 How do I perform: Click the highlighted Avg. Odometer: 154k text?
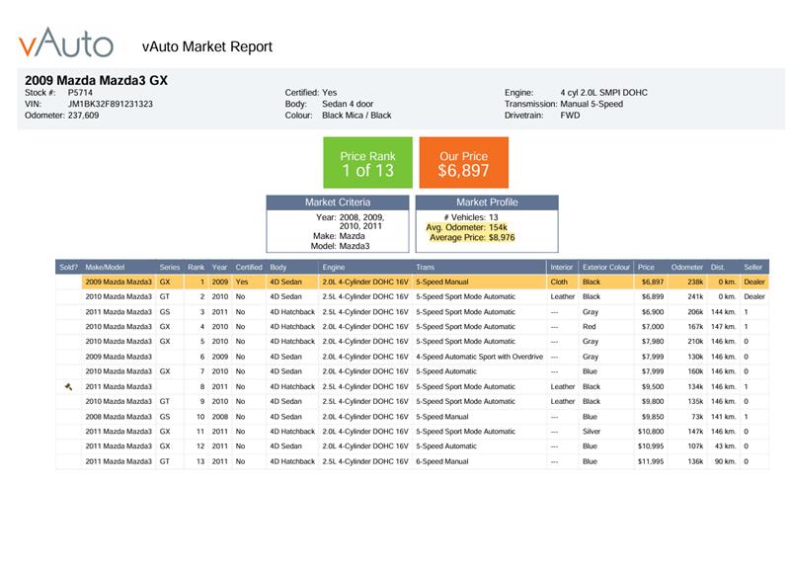point(466,227)
